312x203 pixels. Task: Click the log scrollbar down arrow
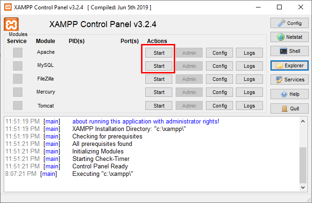[x=303, y=187]
